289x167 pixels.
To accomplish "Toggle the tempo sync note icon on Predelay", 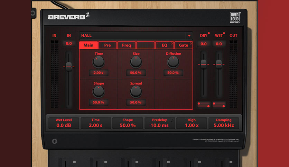I will (172, 120).
